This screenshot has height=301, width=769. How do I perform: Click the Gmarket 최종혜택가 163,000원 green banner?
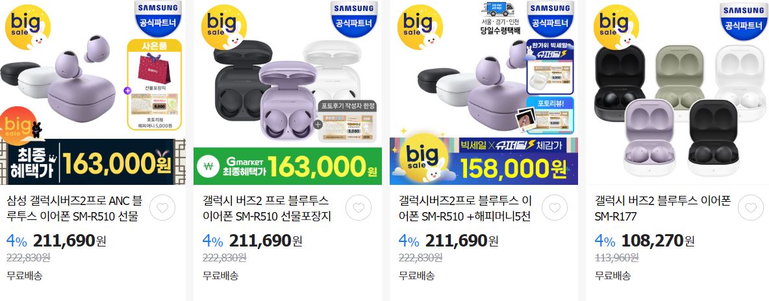(287, 166)
